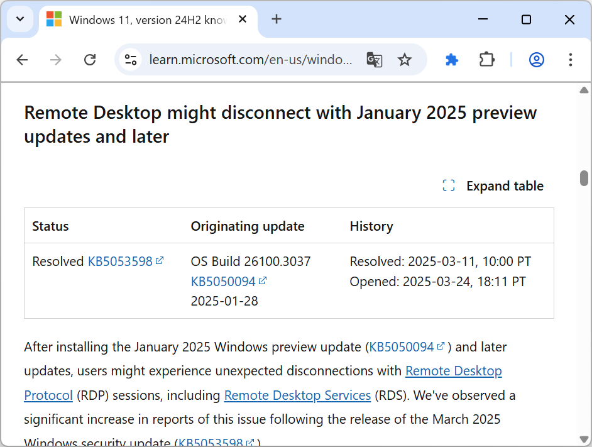Viewport: 592px width, 447px height.
Task: Open the Resolved KB5053598 link in table
Action: pos(121,262)
